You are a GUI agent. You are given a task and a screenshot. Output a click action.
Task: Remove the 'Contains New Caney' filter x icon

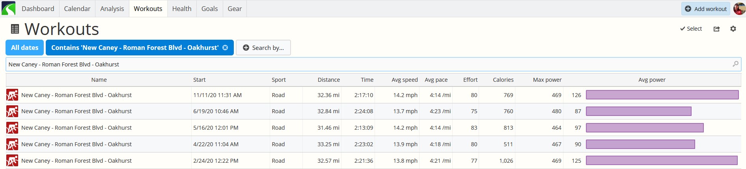pyautogui.click(x=225, y=48)
